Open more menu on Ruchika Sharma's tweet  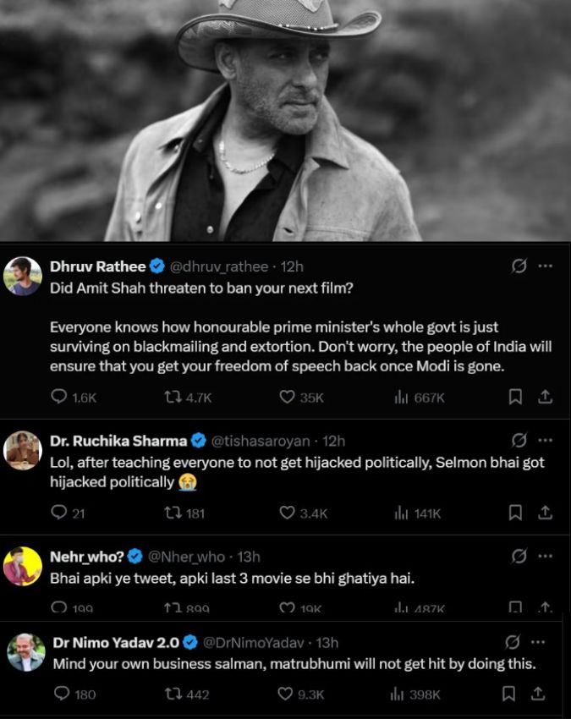click(x=546, y=440)
